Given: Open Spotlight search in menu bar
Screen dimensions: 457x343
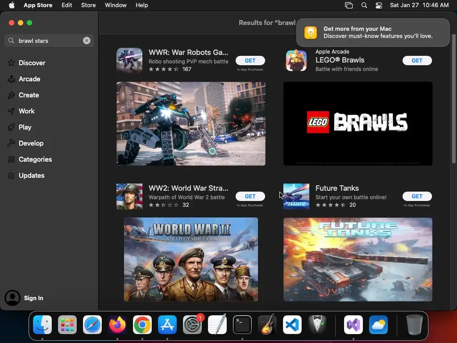Looking at the screenshot, I should [x=364, y=5].
